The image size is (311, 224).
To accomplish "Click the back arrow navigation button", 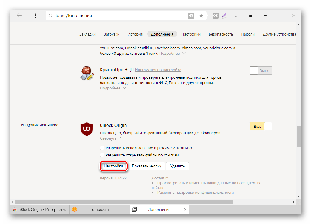I will tap(19, 16).
